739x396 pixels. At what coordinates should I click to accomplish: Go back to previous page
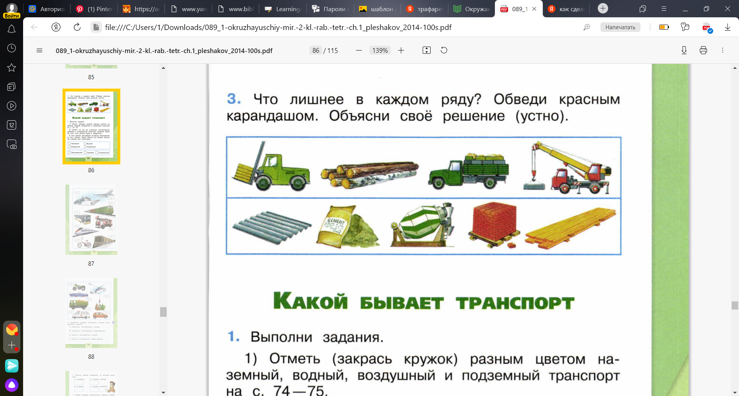pos(35,27)
